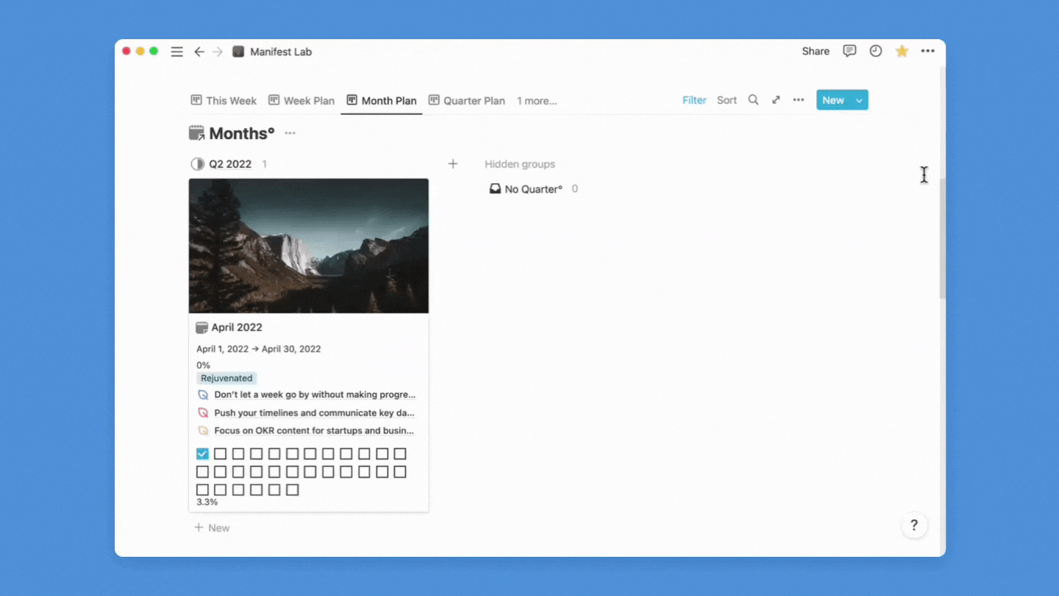Open the April 2022 card cover image
The height and width of the screenshot is (596, 1059).
point(309,246)
